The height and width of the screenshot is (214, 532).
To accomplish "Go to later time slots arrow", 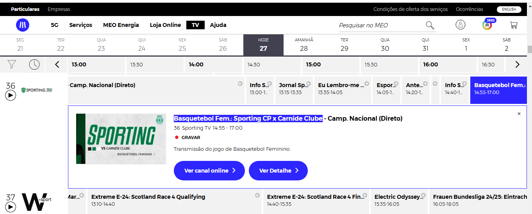I will click(517, 64).
